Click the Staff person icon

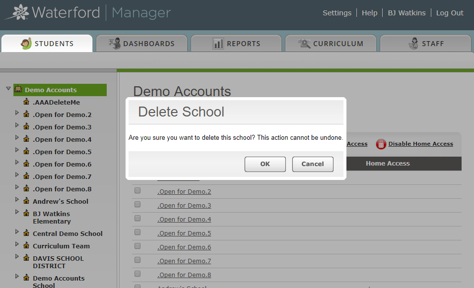413,44
